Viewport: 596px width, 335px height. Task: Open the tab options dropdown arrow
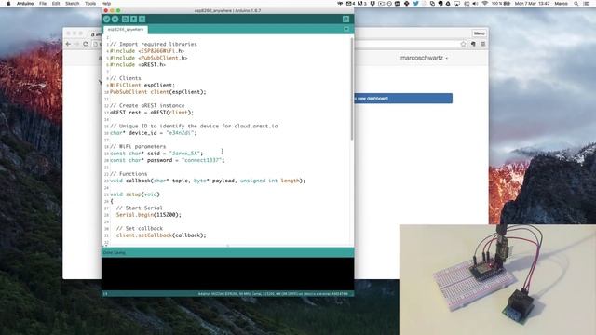point(346,29)
